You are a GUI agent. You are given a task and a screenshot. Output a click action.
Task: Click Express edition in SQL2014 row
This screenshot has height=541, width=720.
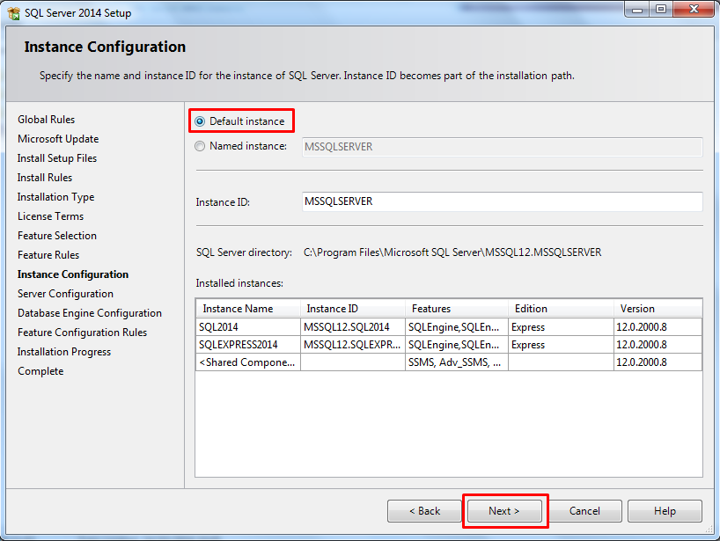[561, 326]
